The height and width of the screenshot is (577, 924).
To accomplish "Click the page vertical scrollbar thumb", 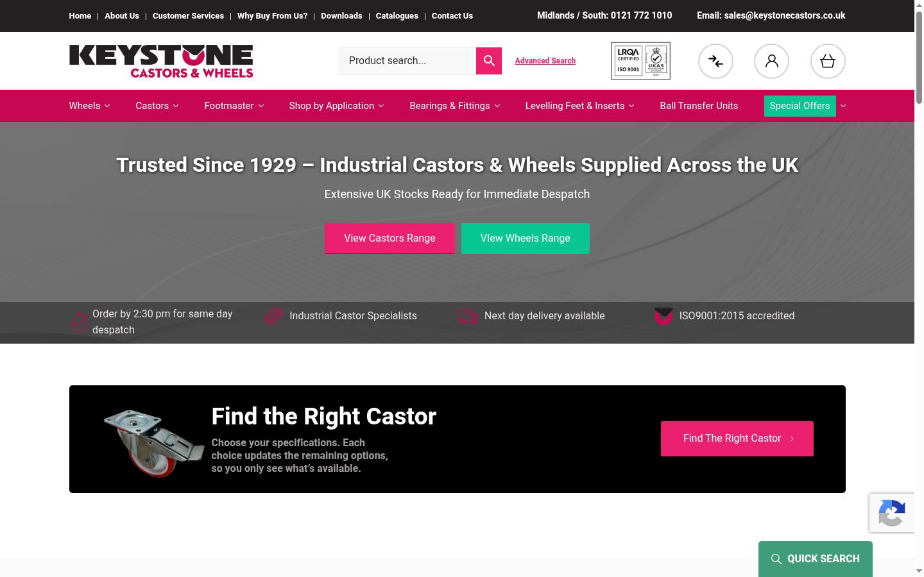I will 919,58.
